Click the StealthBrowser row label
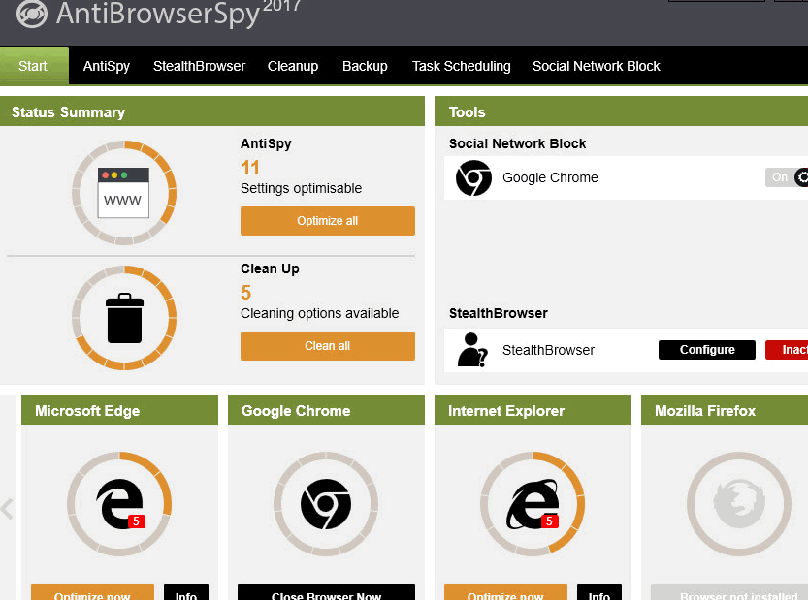The image size is (808, 600). pos(548,350)
